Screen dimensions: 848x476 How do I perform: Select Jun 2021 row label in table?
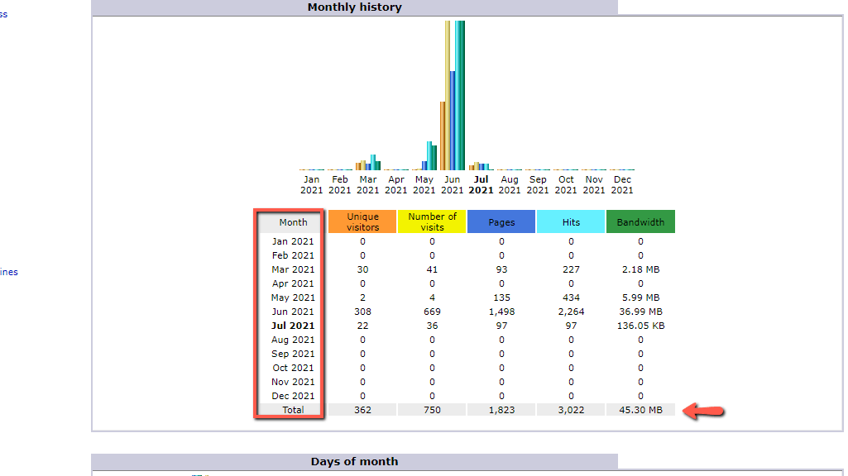pos(293,312)
